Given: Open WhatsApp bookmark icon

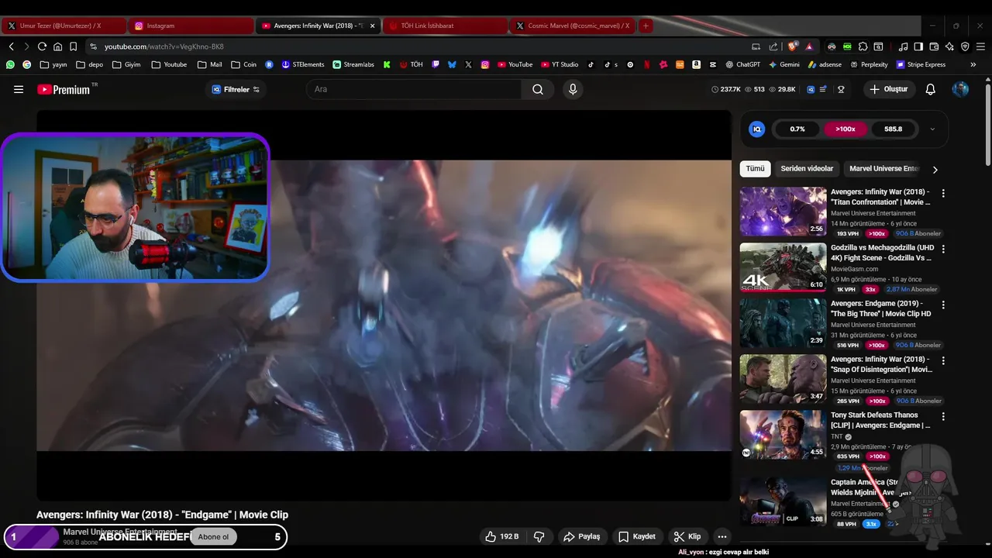Looking at the screenshot, I should click(x=10, y=65).
